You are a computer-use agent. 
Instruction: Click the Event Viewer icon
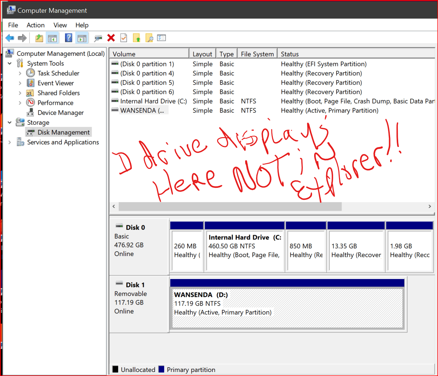coord(30,83)
